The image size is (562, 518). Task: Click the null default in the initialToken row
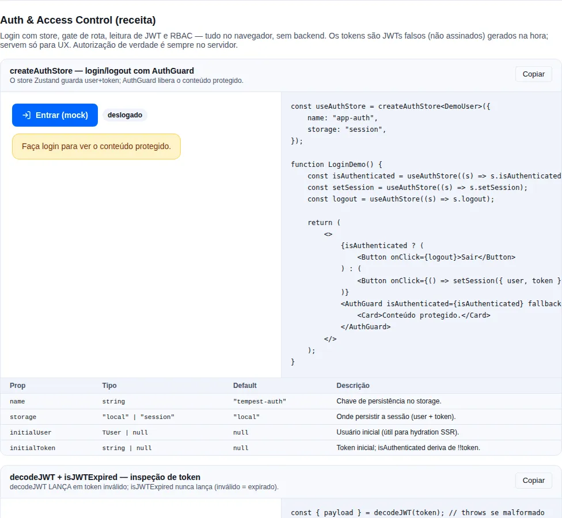[241, 448]
